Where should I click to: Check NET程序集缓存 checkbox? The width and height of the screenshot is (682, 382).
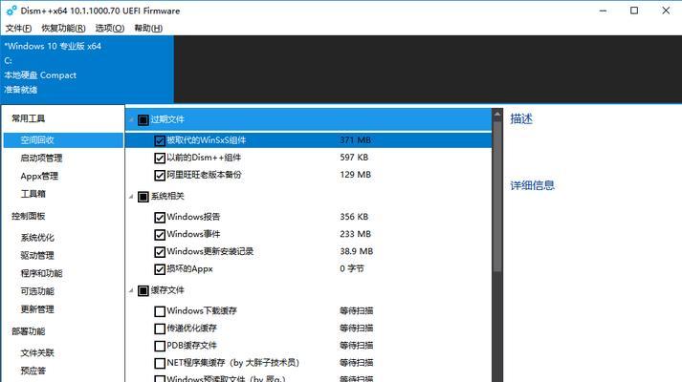pos(160,363)
